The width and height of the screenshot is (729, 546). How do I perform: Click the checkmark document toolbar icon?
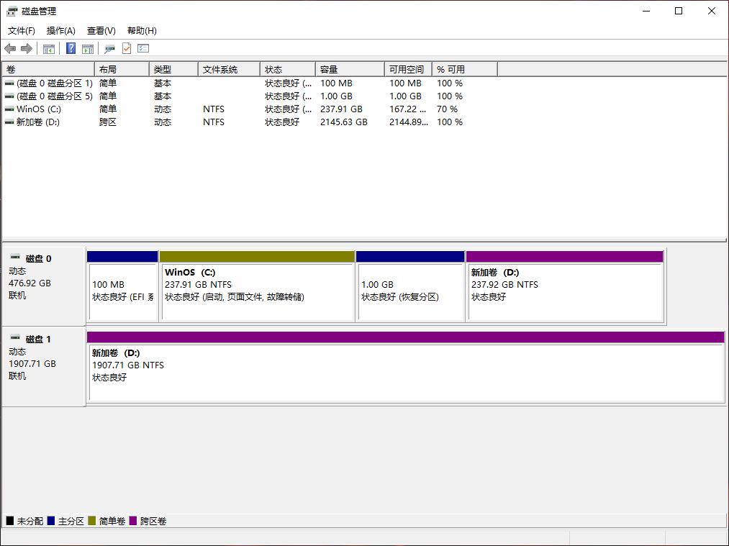[x=125, y=48]
